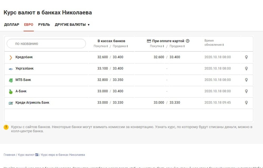Click А-Банк update time 2020.10.18 08:00
This screenshot has height=168, width=263.
[x=218, y=91]
